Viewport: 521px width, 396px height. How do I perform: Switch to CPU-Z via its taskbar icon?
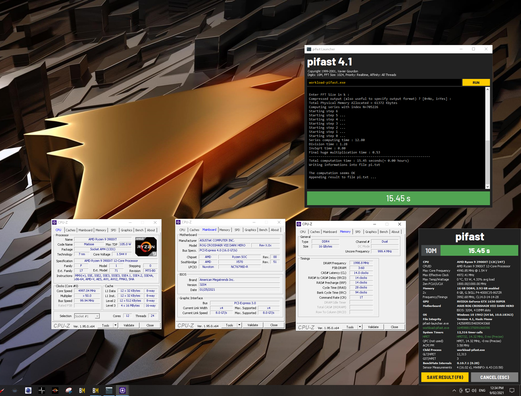coord(122,390)
